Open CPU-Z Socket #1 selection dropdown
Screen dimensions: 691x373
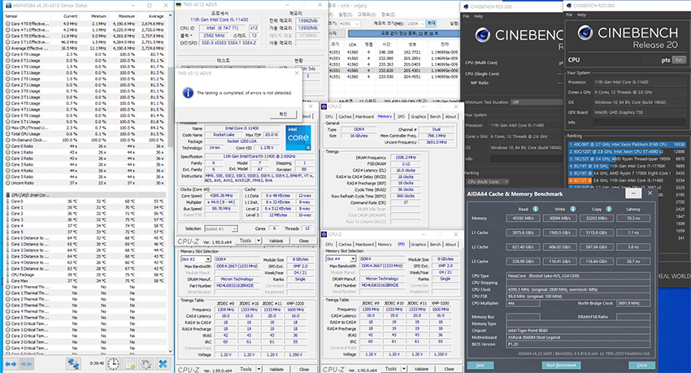click(x=234, y=228)
